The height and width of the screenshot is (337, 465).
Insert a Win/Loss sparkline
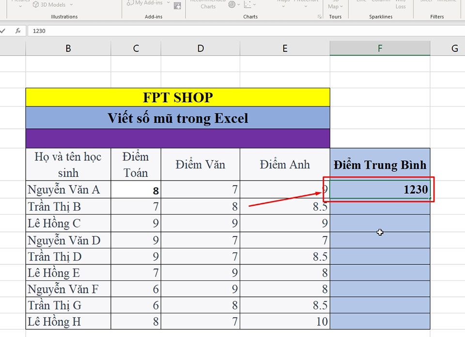pyautogui.click(x=400, y=5)
